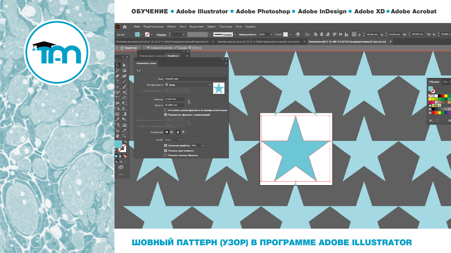Image resolution: width=451 pixels, height=253 pixels.
Task: Enable show swatch bounds checkbox
Action: click(x=166, y=155)
